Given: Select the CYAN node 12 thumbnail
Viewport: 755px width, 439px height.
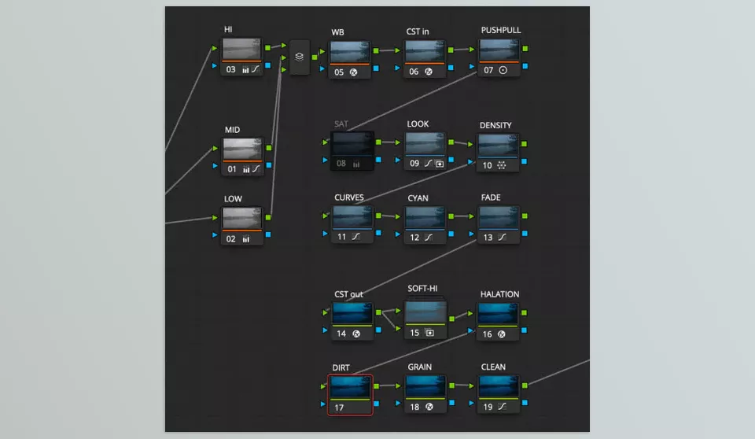Looking at the screenshot, I should tap(425, 218).
